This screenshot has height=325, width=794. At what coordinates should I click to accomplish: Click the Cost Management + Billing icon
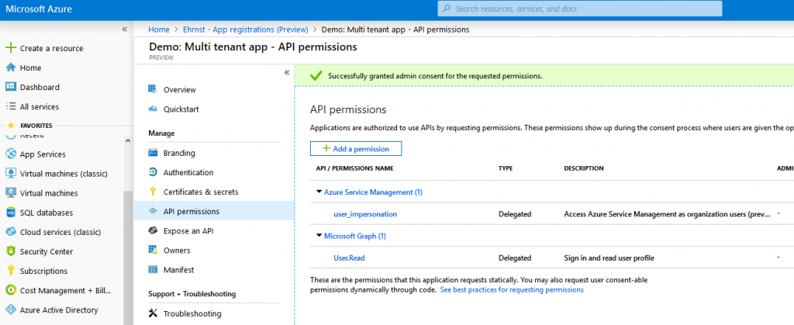coord(11,290)
